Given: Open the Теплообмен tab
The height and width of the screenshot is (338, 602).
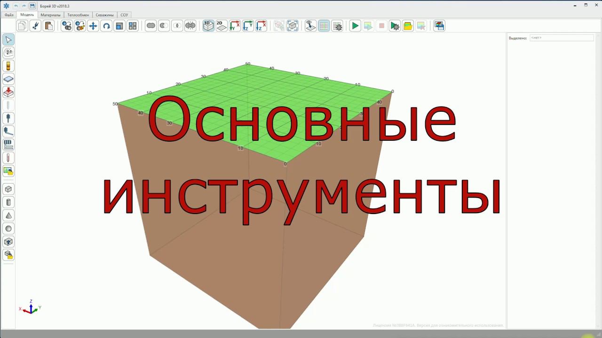Looking at the screenshot, I should click(78, 15).
